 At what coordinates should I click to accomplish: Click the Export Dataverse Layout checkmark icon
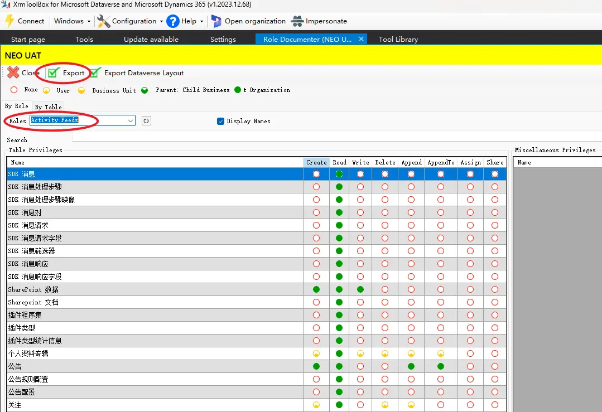[x=96, y=73]
